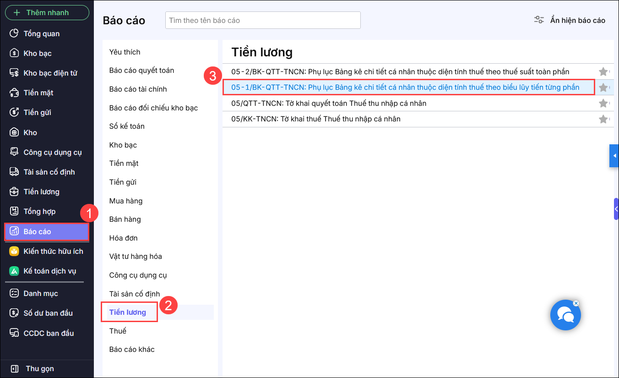Click the Thu gọn collapse icon

click(15, 368)
